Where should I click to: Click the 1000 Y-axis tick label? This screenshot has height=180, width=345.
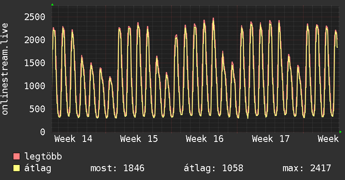34,86
